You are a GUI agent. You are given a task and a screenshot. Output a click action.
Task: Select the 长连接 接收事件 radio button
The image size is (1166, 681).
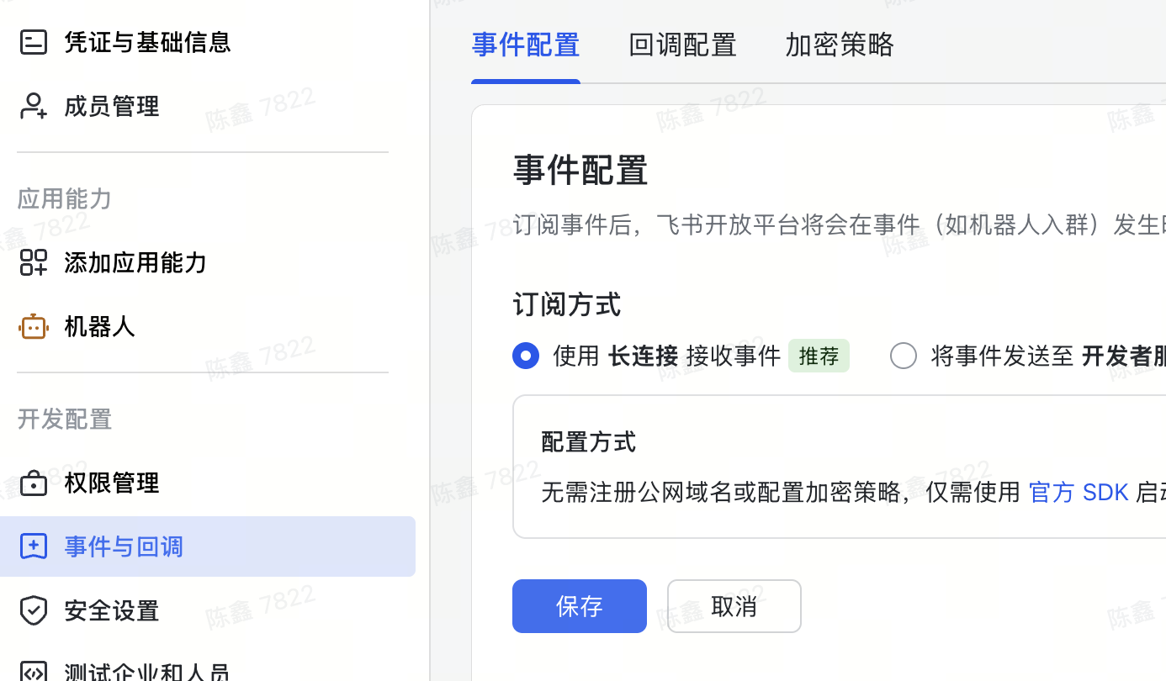(526, 356)
